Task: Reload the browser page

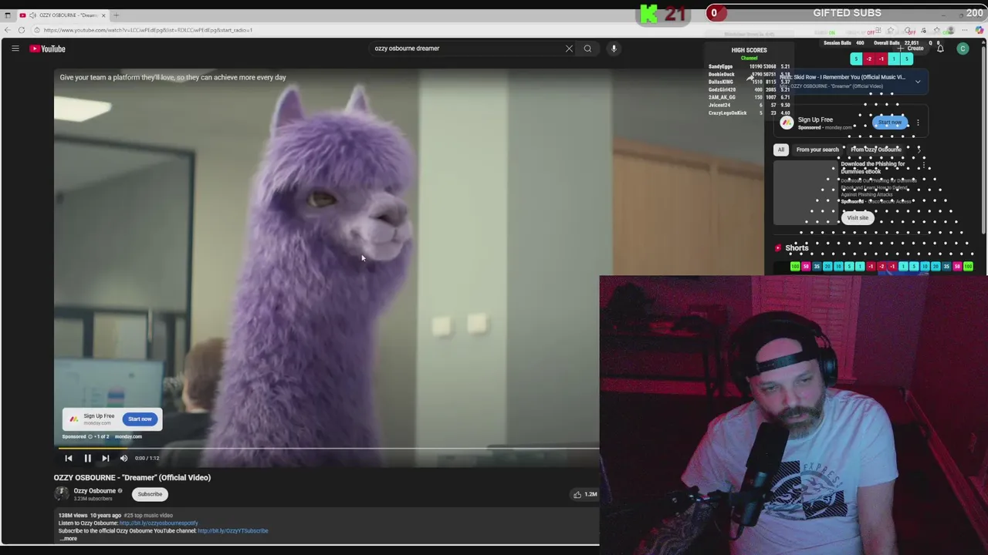Action: coord(22,30)
